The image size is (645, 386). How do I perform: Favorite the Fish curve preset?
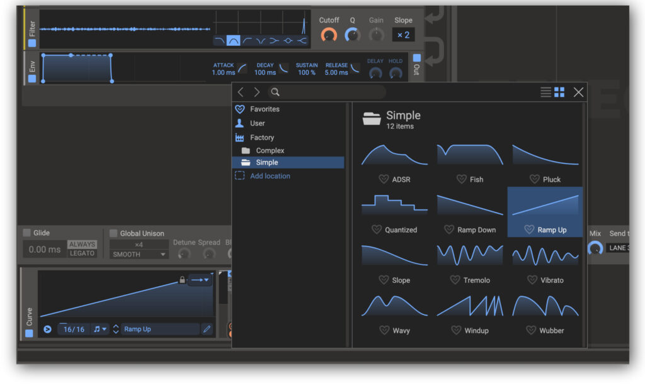pos(462,179)
